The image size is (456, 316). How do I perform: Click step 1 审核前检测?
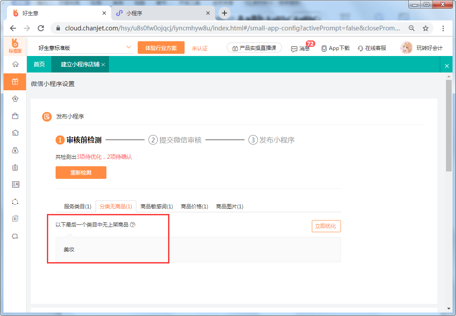pos(79,140)
